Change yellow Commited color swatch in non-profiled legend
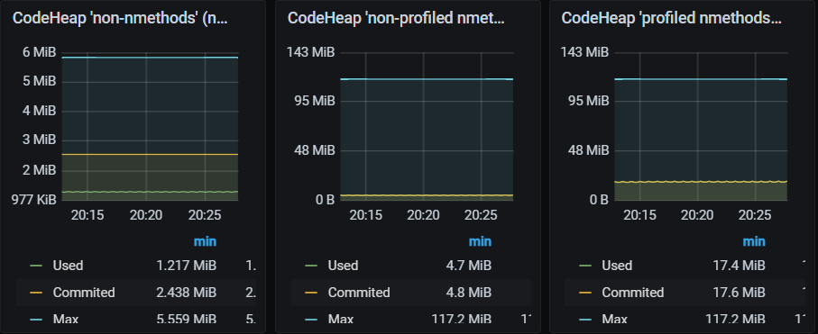This screenshot has height=334, width=818. [x=311, y=293]
